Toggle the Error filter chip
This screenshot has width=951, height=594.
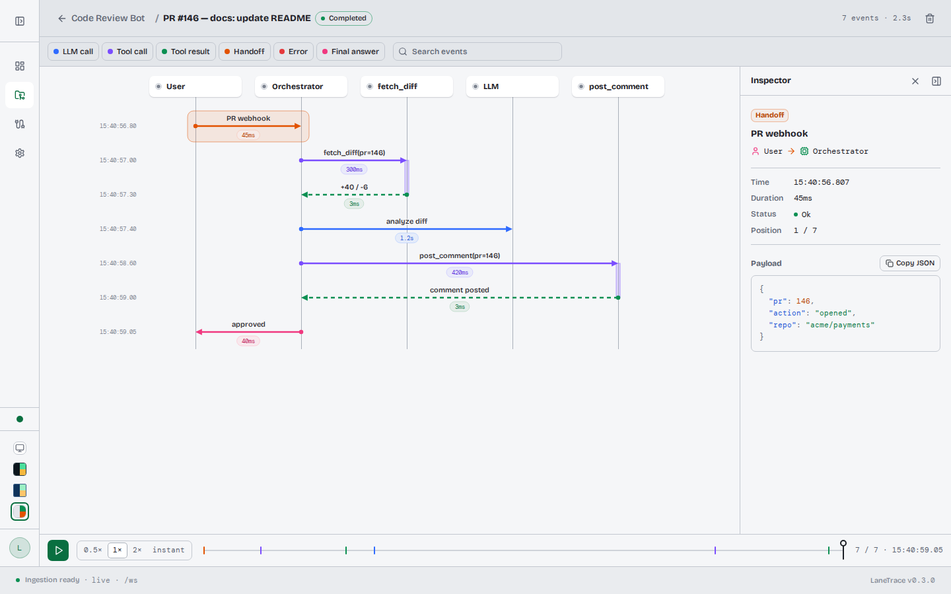(293, 51)
